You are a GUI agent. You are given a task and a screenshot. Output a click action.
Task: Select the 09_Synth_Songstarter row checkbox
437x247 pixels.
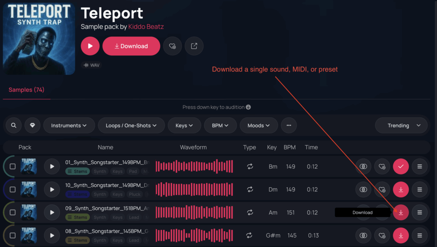point(13,212)
